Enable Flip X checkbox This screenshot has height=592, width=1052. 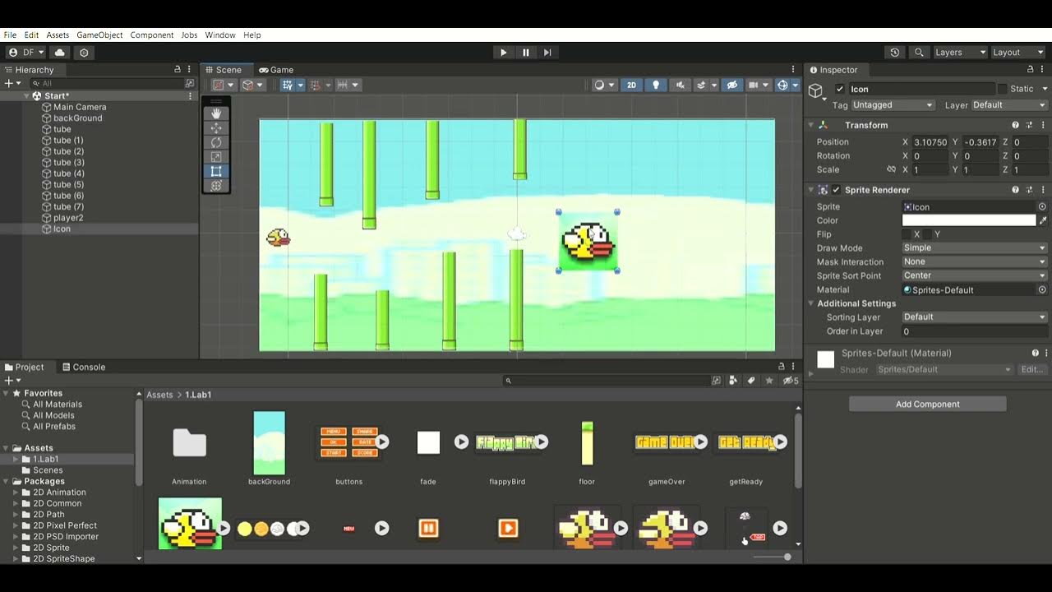point(907,234)
